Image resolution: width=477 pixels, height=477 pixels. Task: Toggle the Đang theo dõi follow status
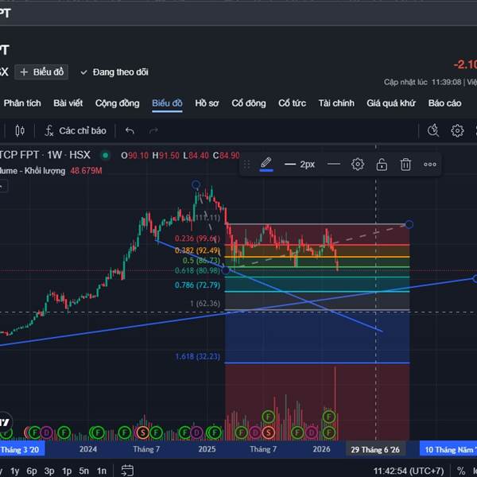click(x=114, y=72)
